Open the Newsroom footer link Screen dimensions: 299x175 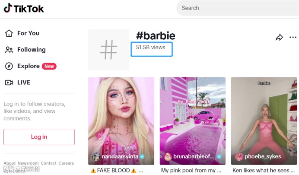(x=28, y=163)
